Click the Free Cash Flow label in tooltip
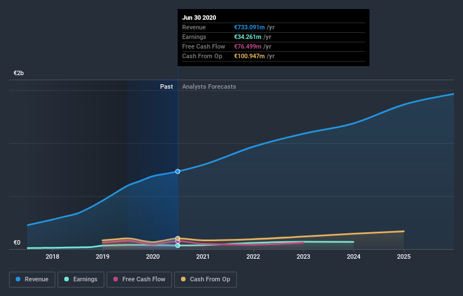The height and width of the screenshot is (296, 463). pos(204,46)
